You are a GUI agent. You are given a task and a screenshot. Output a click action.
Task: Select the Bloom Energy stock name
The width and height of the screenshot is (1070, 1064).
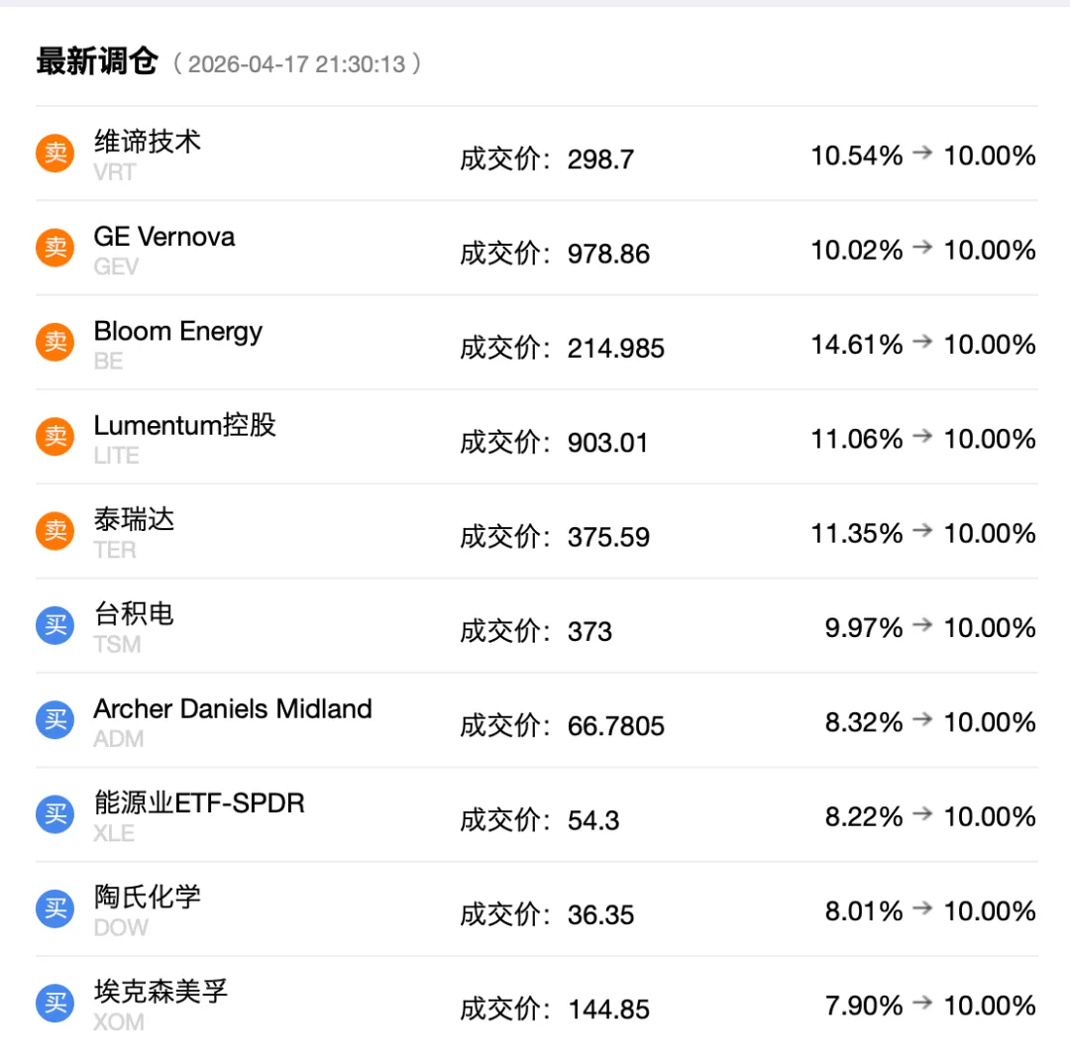pos(178,331)
